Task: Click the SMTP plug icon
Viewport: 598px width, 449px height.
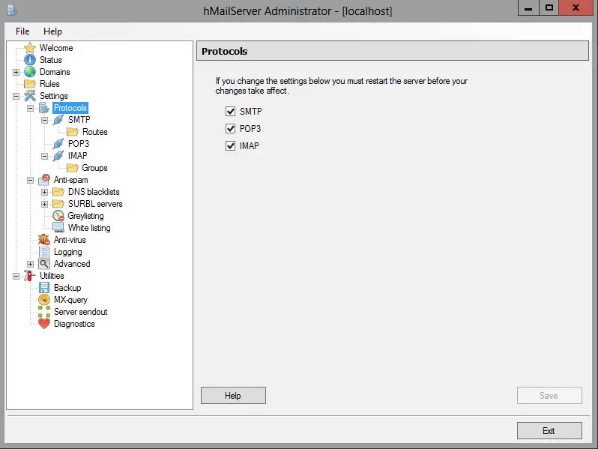Action: pyautogui.click(x=58, y=120)
